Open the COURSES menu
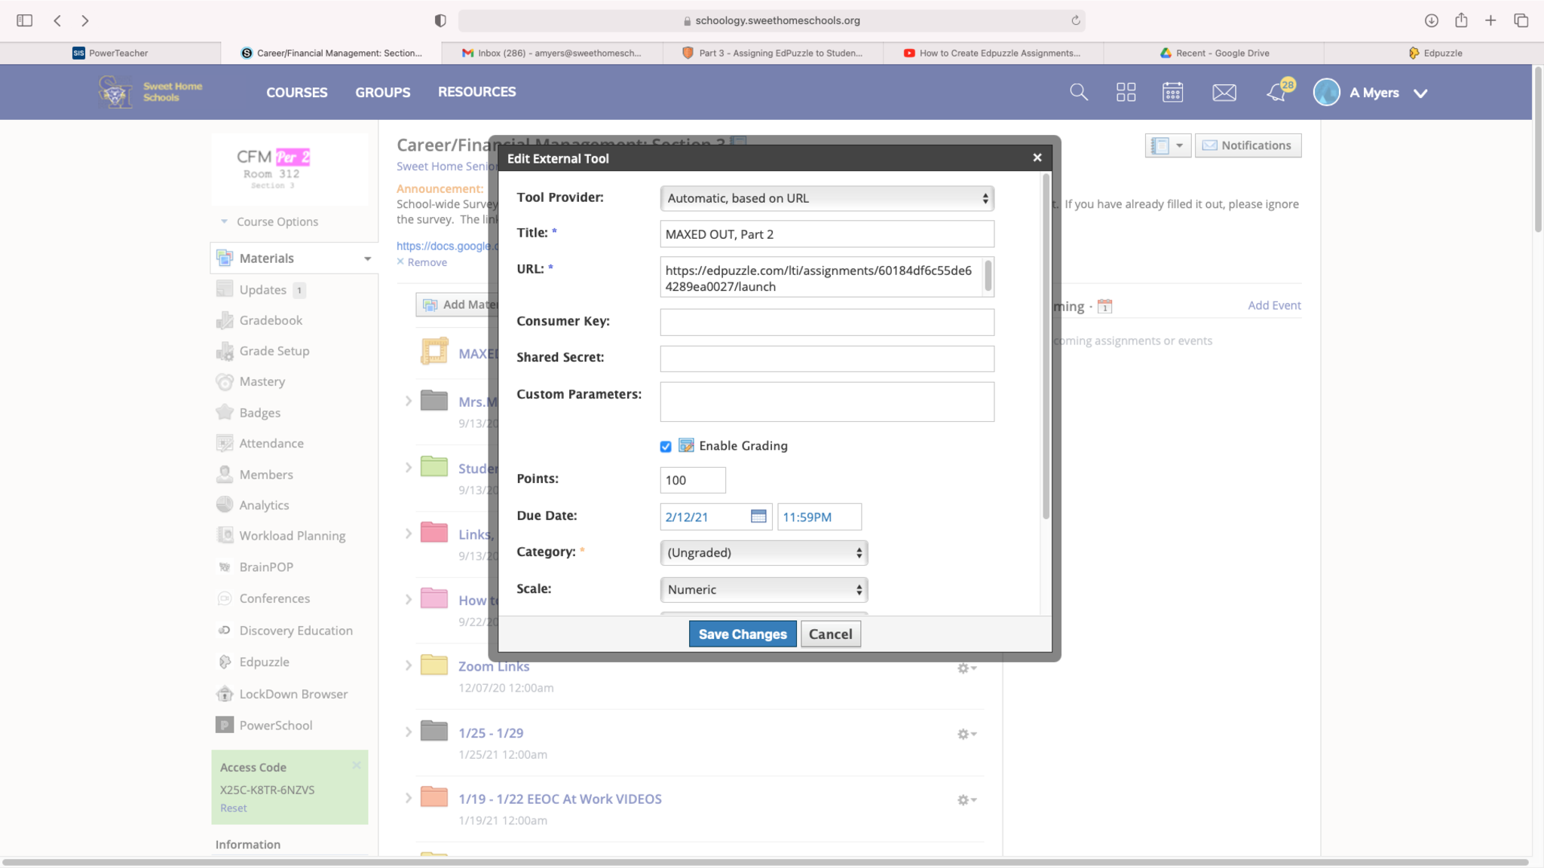 point(296,92)
